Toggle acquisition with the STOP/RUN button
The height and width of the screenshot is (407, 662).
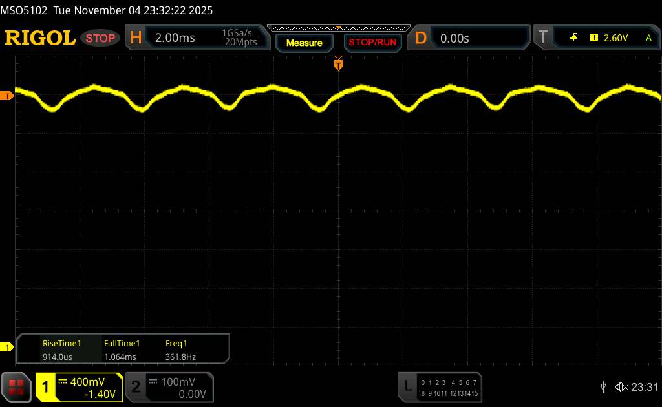371,43
